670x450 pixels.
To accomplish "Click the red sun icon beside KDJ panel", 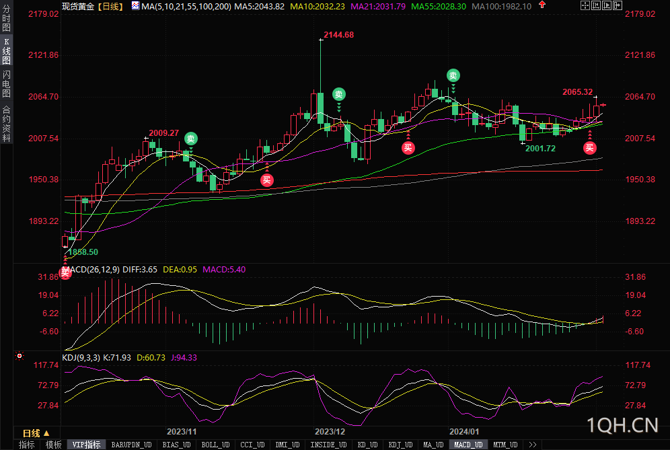I will pyautogui.click(x=20, y=356).
